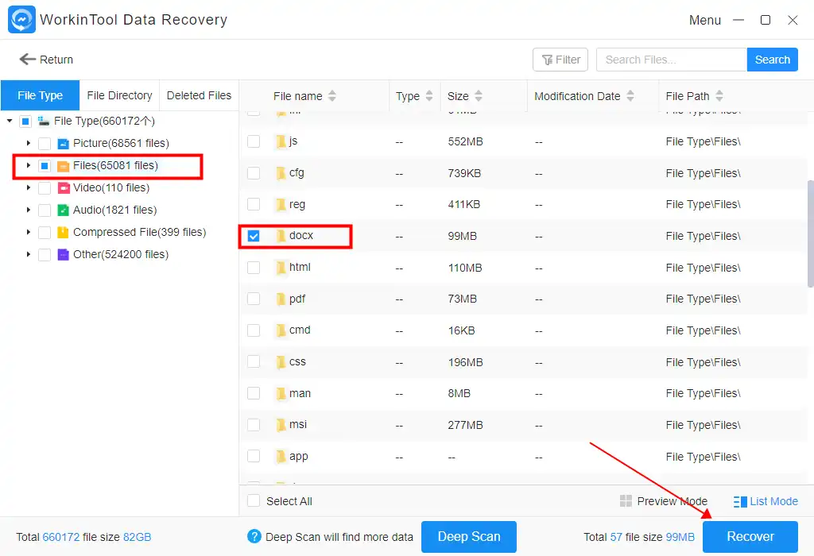Screen dimensions: 814x556
Task: Switch to the File Directory tab
Action: tap(119, 95)
